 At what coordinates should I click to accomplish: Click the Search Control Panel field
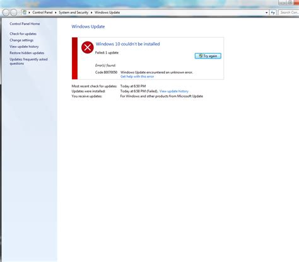click(x=288, y=13)
